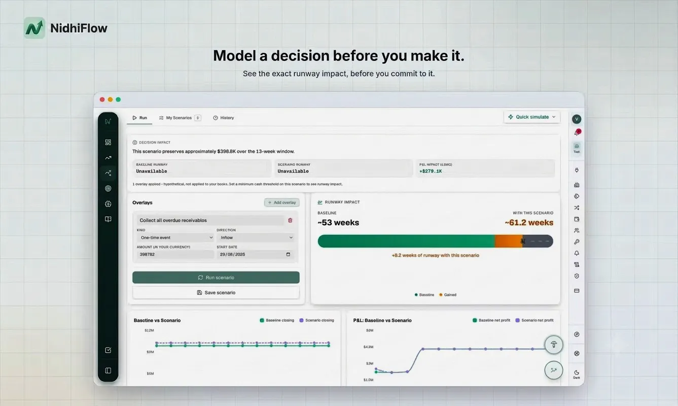The height and width of the screenshot is (406, 678).
Task: Open the shield security icon in right rail
Action: point(577,276)
